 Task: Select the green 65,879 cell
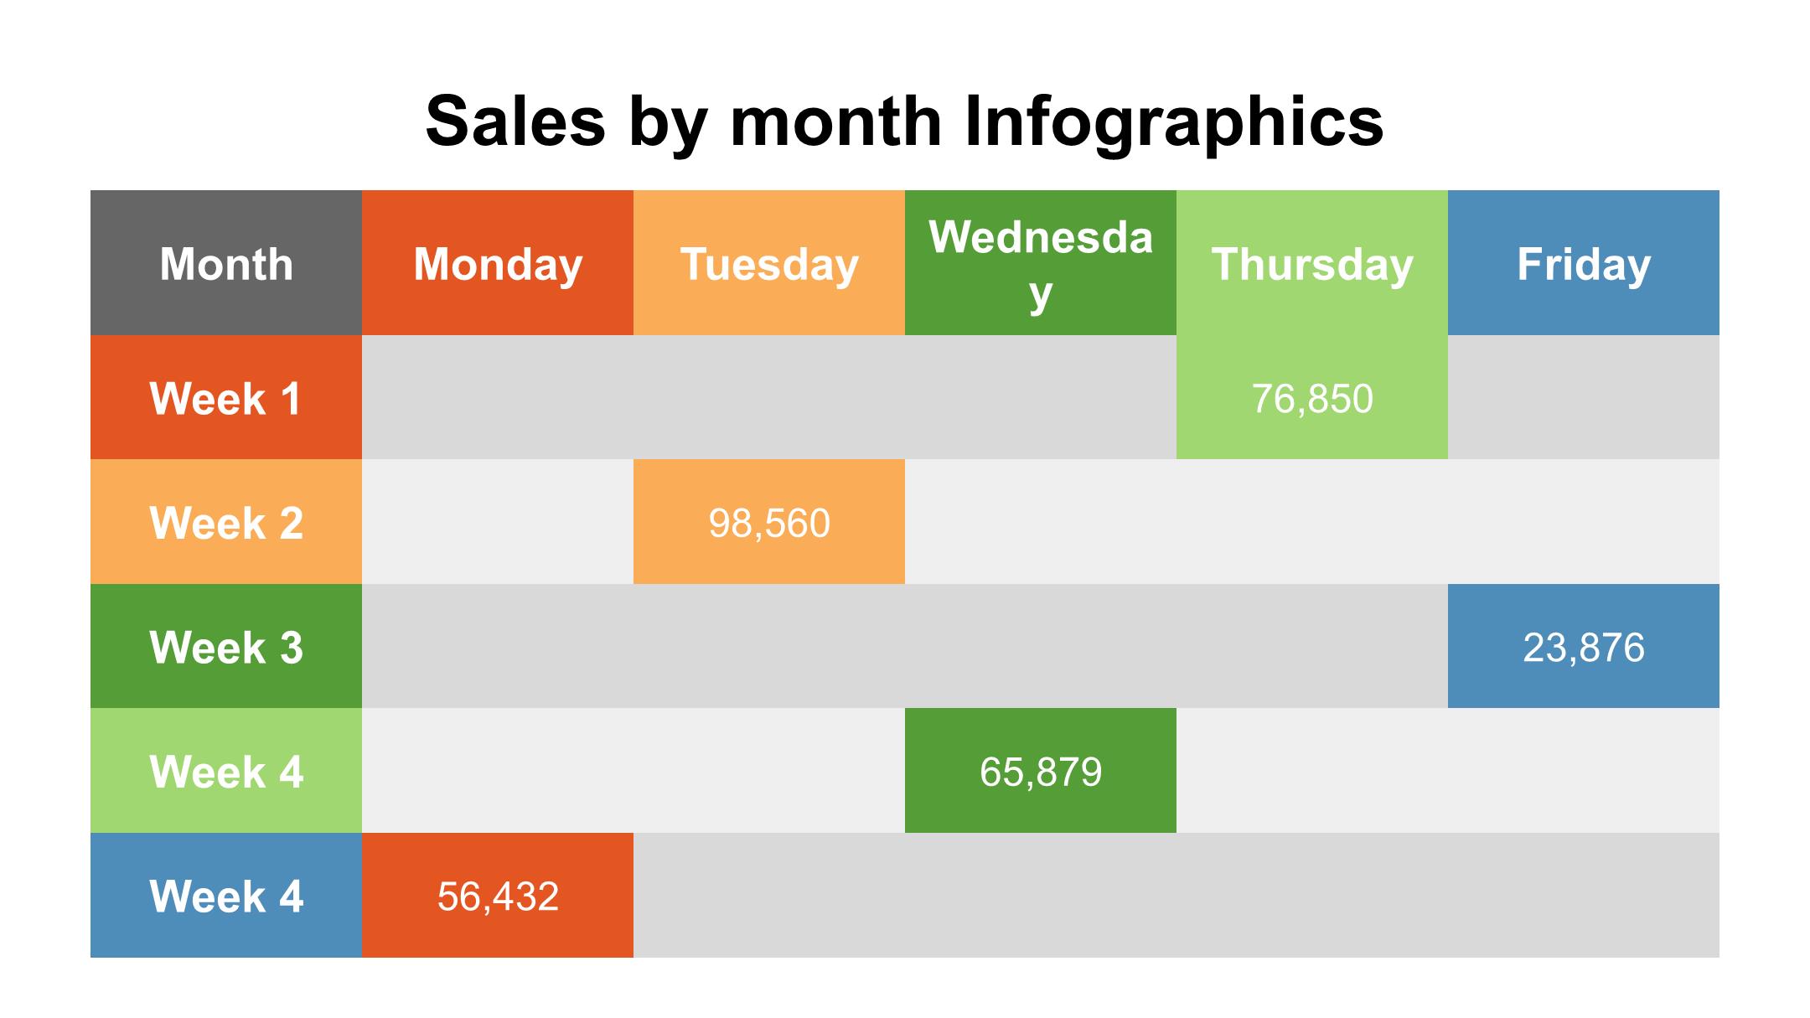pos(1041,771)
